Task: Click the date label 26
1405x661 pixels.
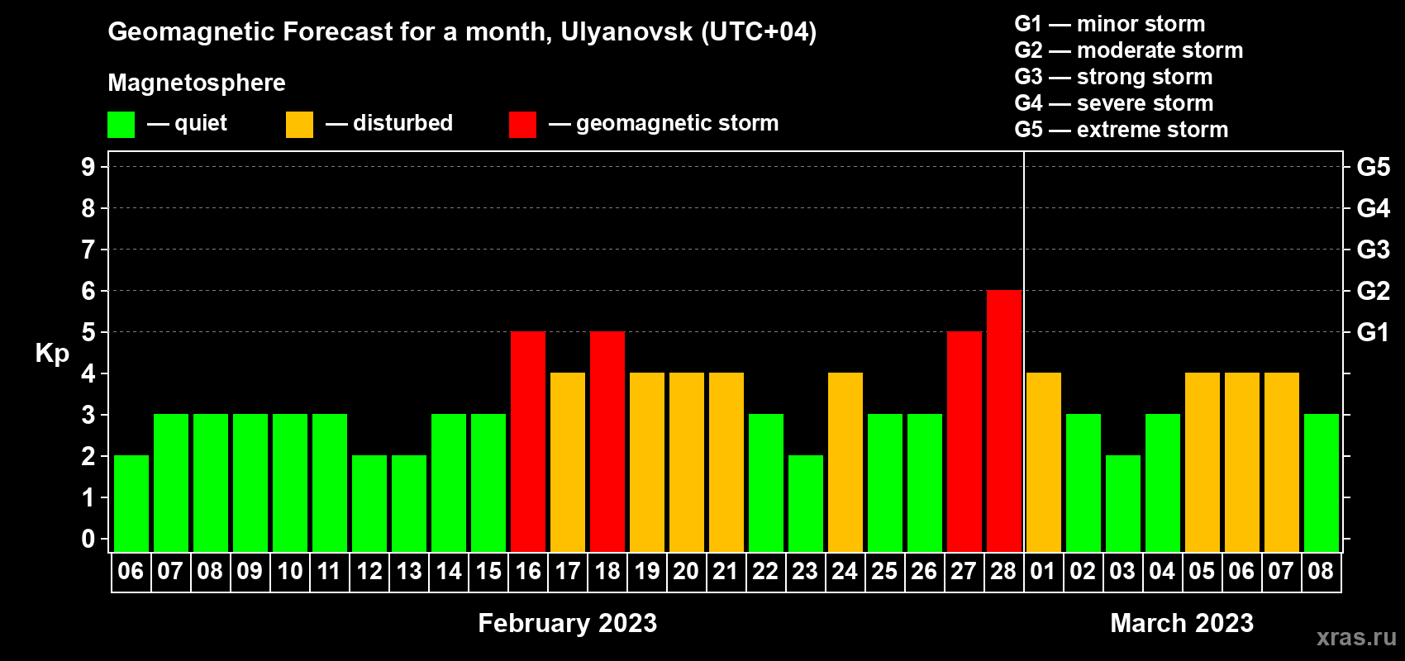Action: click(x=924, y=572)
